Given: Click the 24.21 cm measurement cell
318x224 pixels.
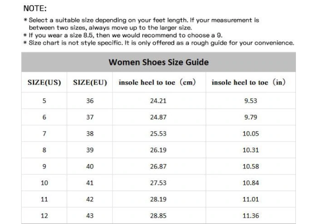Looking at the screenshot, I should 158,101.
